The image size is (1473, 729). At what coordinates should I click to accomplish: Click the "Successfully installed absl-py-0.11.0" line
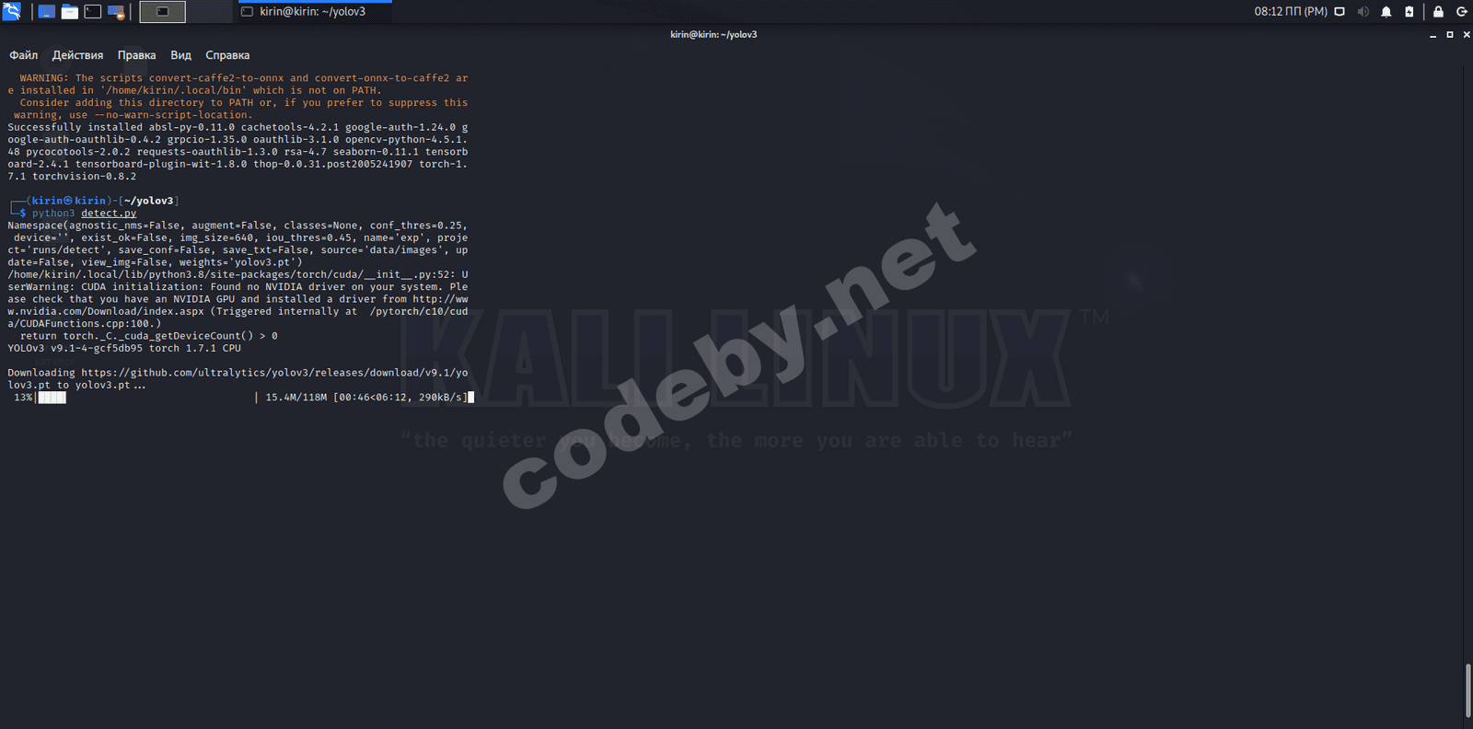click(x=238, y=128)
